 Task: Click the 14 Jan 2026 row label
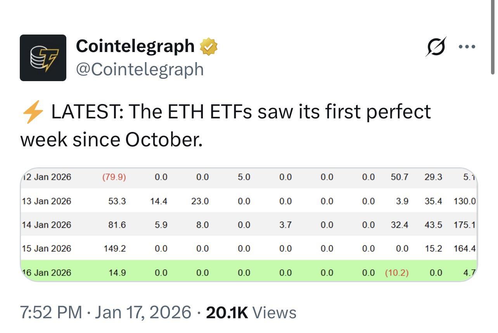47,225
